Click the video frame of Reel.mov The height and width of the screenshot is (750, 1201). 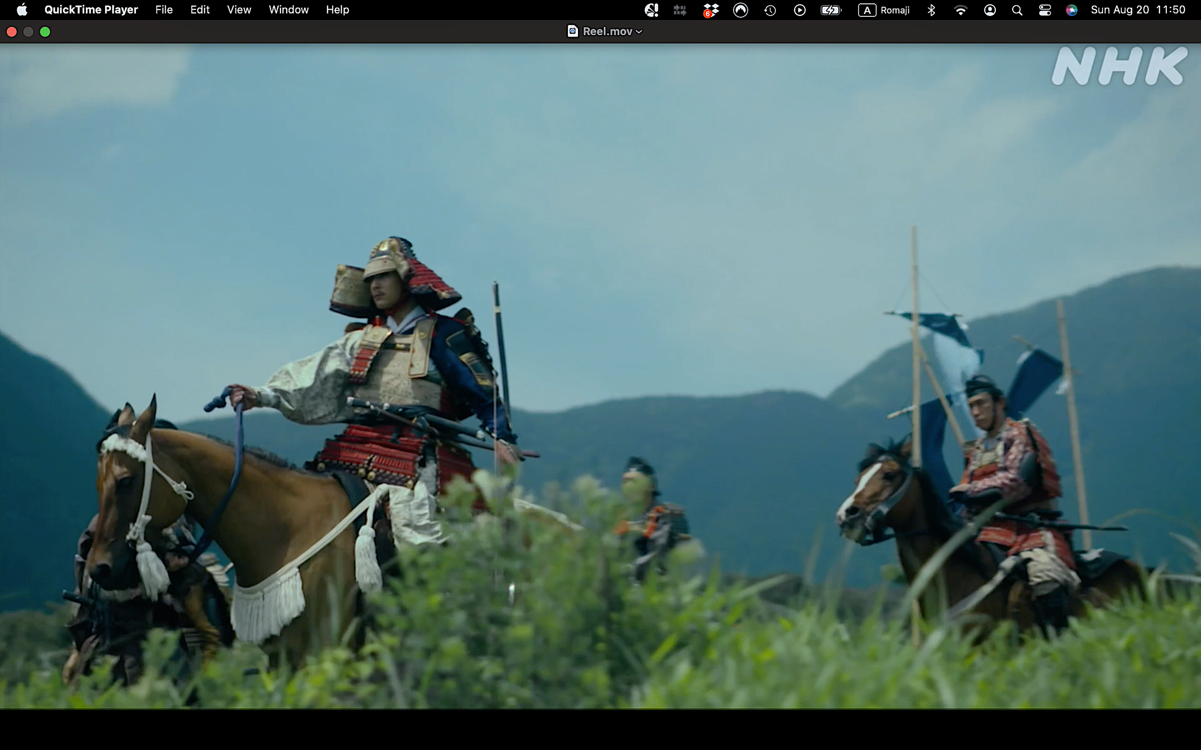pyautogui.click(x=600, y=376)
